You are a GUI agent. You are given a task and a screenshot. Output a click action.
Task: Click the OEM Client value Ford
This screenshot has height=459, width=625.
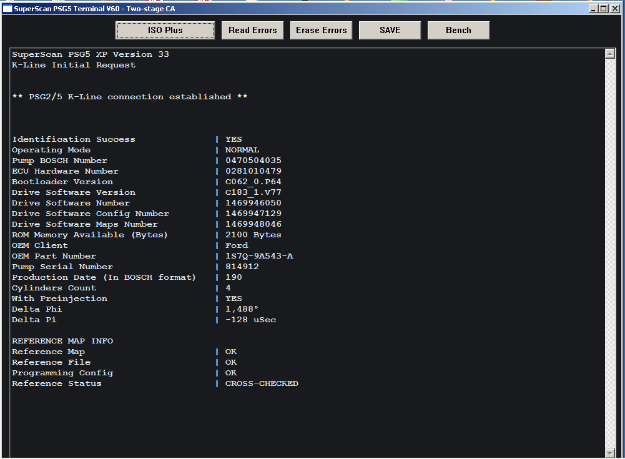pos(237,245)
